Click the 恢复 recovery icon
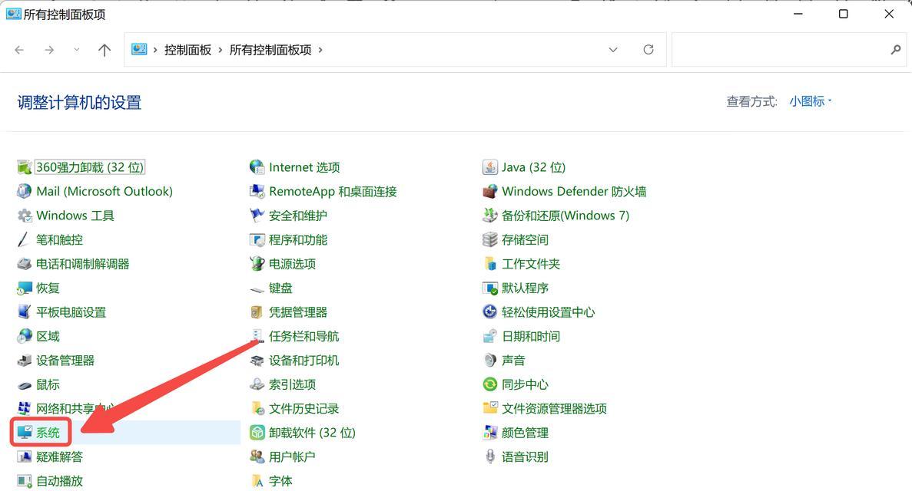The image size is (912, 491). pos(24,288)
